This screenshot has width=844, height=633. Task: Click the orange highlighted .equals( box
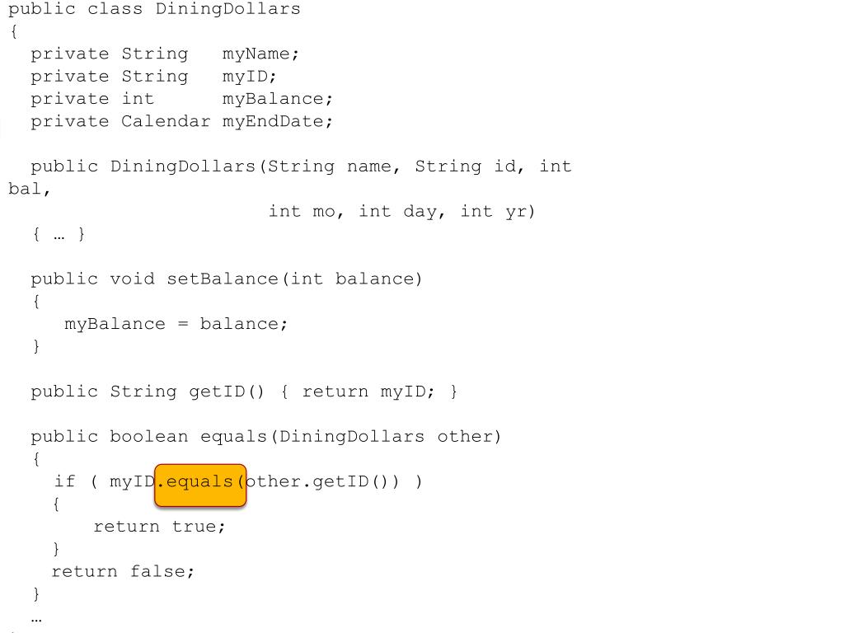pyautogui.click(x=200, y=485)
